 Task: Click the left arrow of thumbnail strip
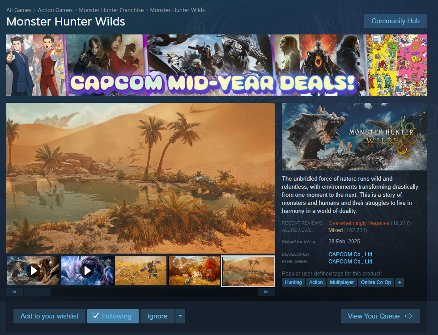click(14, 292)
